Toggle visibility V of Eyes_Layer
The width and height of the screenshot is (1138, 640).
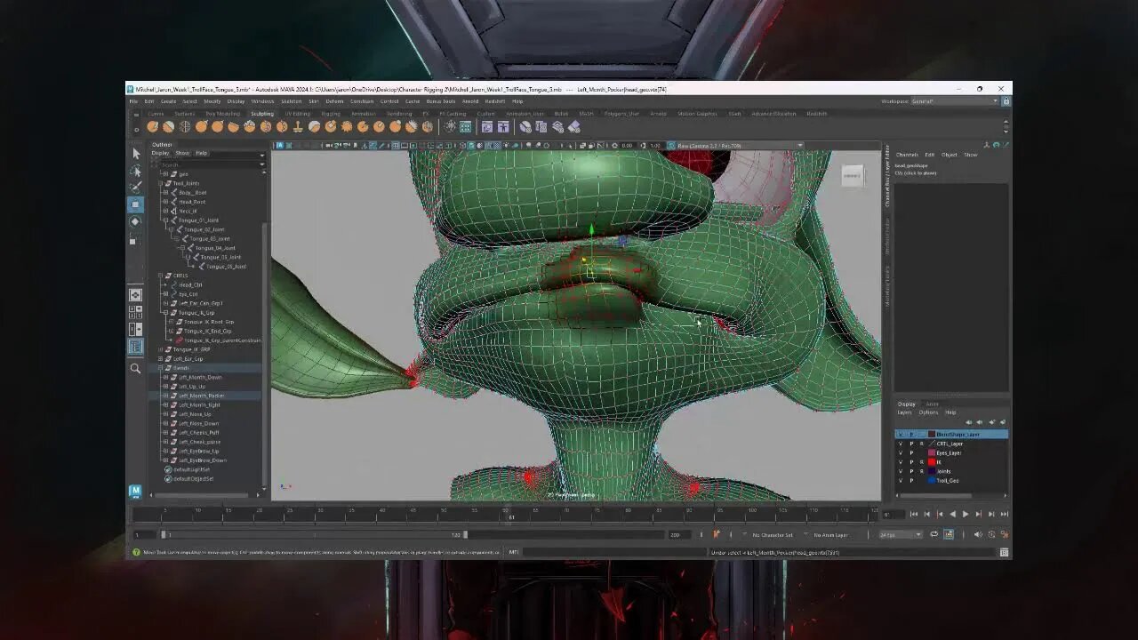pyautogui.click(x=901, y=452)
